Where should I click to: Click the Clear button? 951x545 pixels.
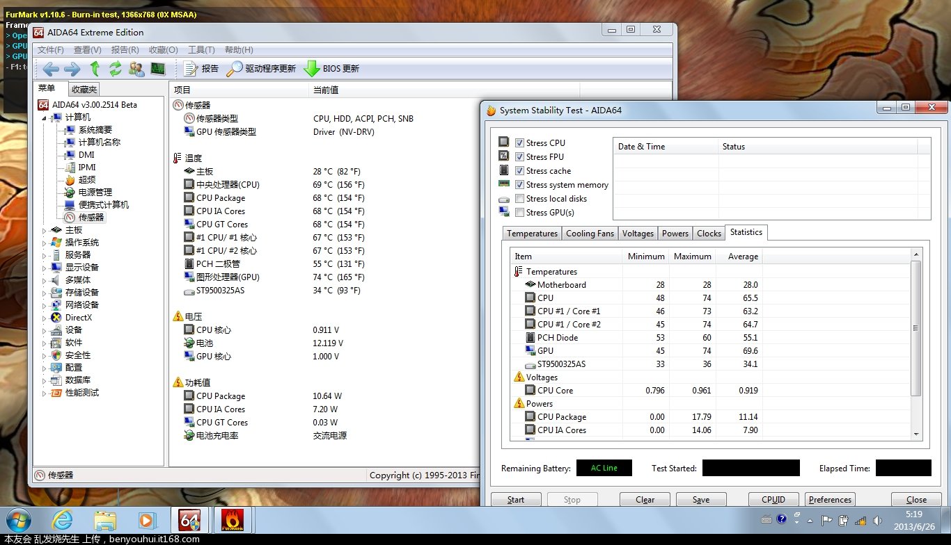pyautogui.click(x=645, y=499)
